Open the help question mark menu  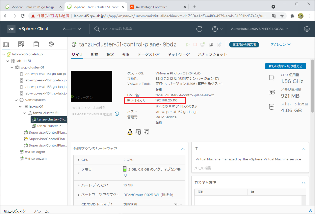(x=217, y=29)
